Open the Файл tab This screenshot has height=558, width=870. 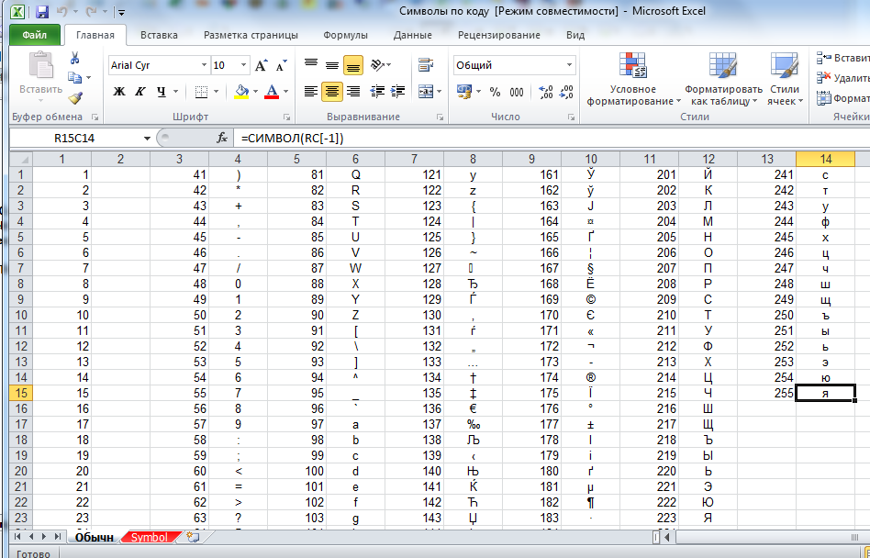[34, 35]
